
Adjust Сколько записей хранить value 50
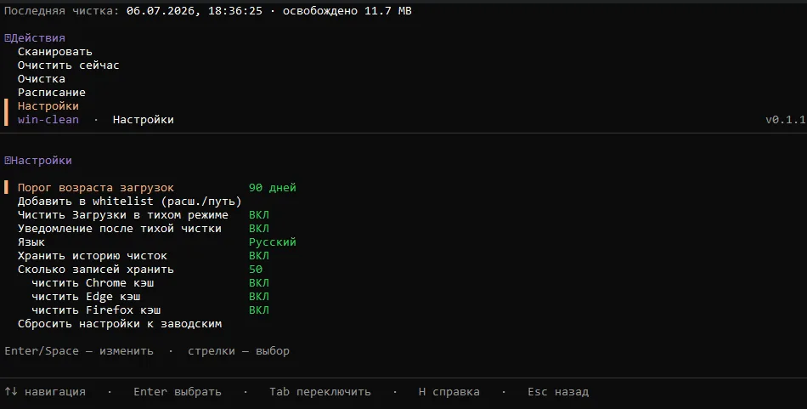(x=256, y=270)
